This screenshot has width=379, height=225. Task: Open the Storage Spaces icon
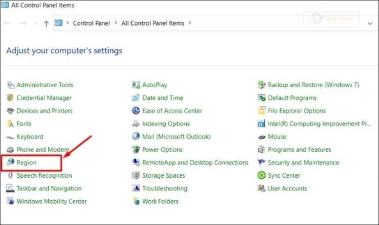pyautogui.click(x=136, y=175)
